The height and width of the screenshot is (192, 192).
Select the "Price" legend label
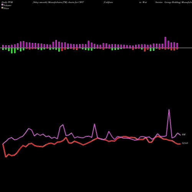coord(6,8)
